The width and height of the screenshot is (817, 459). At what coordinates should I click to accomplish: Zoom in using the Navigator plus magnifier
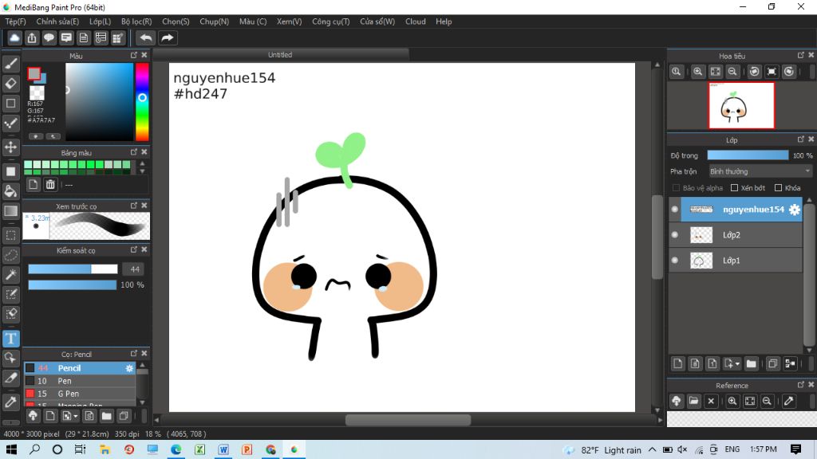click(697, 72)
